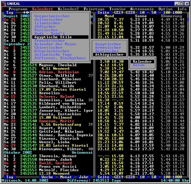Open the Feiertage menu
The height and width of the screenshot is (184, 191).
94,9
